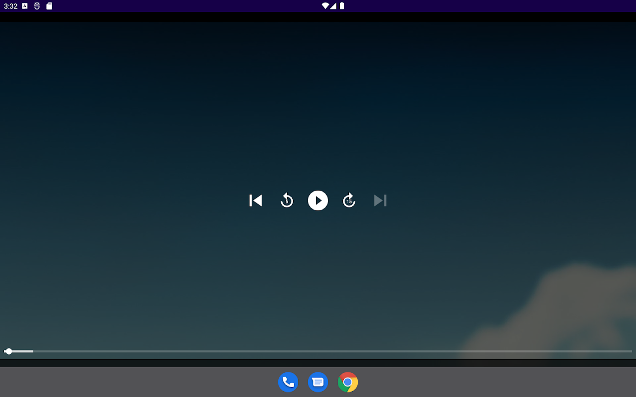Skip to the previous track
Screen dimensions: 636x397
(255, 200)
